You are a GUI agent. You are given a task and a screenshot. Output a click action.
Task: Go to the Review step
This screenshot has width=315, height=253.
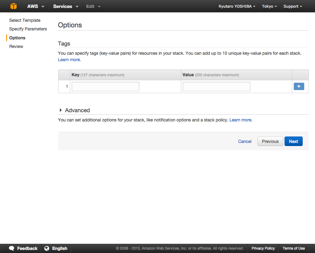tap(16, 46)
